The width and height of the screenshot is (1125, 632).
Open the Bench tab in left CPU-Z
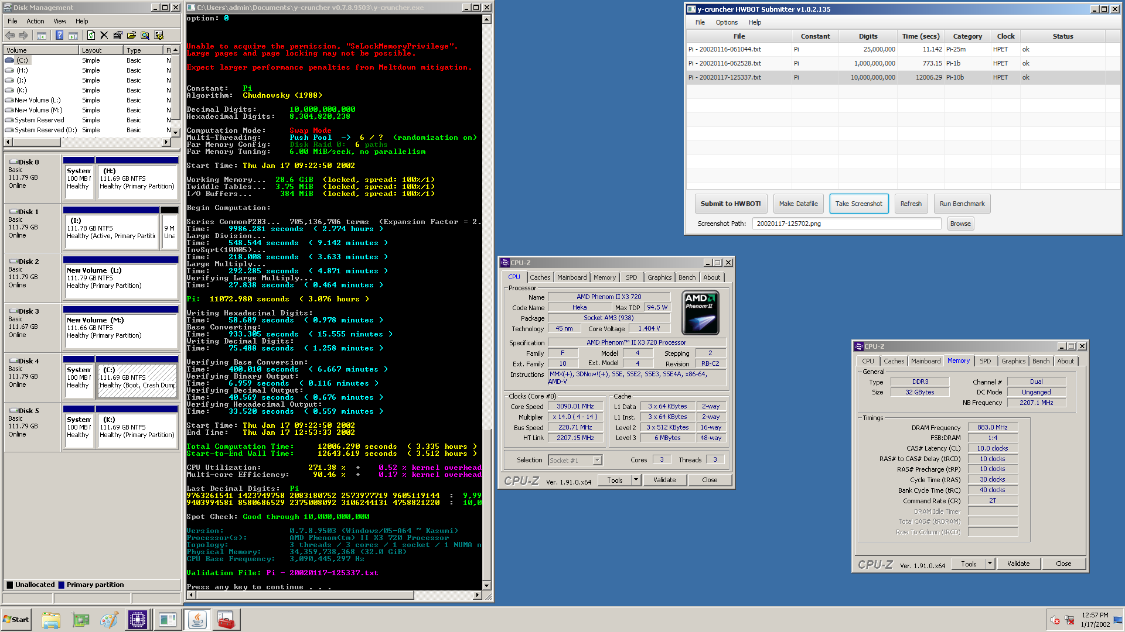687,277
